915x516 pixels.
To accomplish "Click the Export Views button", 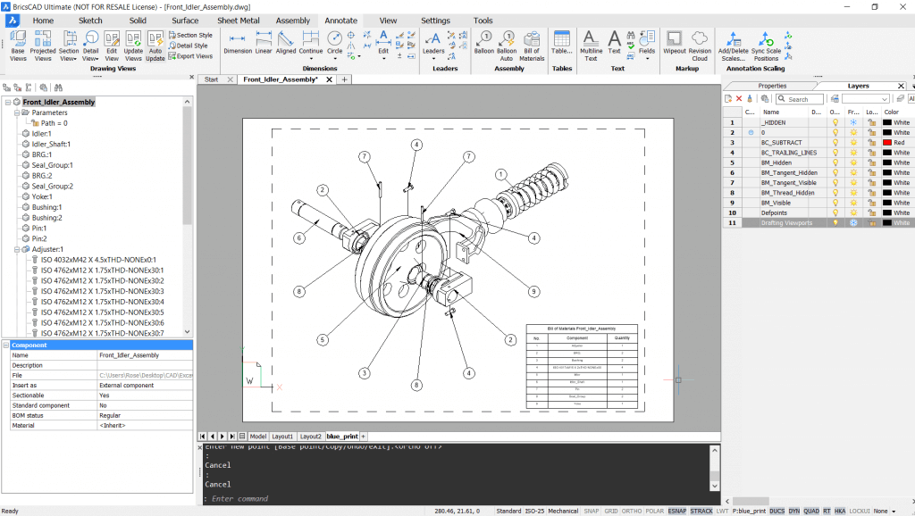I will [x=190, y=54].
